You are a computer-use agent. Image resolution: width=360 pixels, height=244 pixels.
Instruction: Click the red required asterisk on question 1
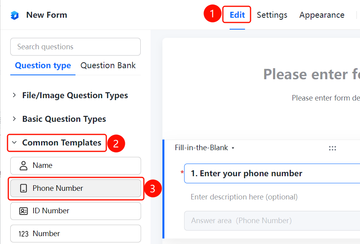182,172
